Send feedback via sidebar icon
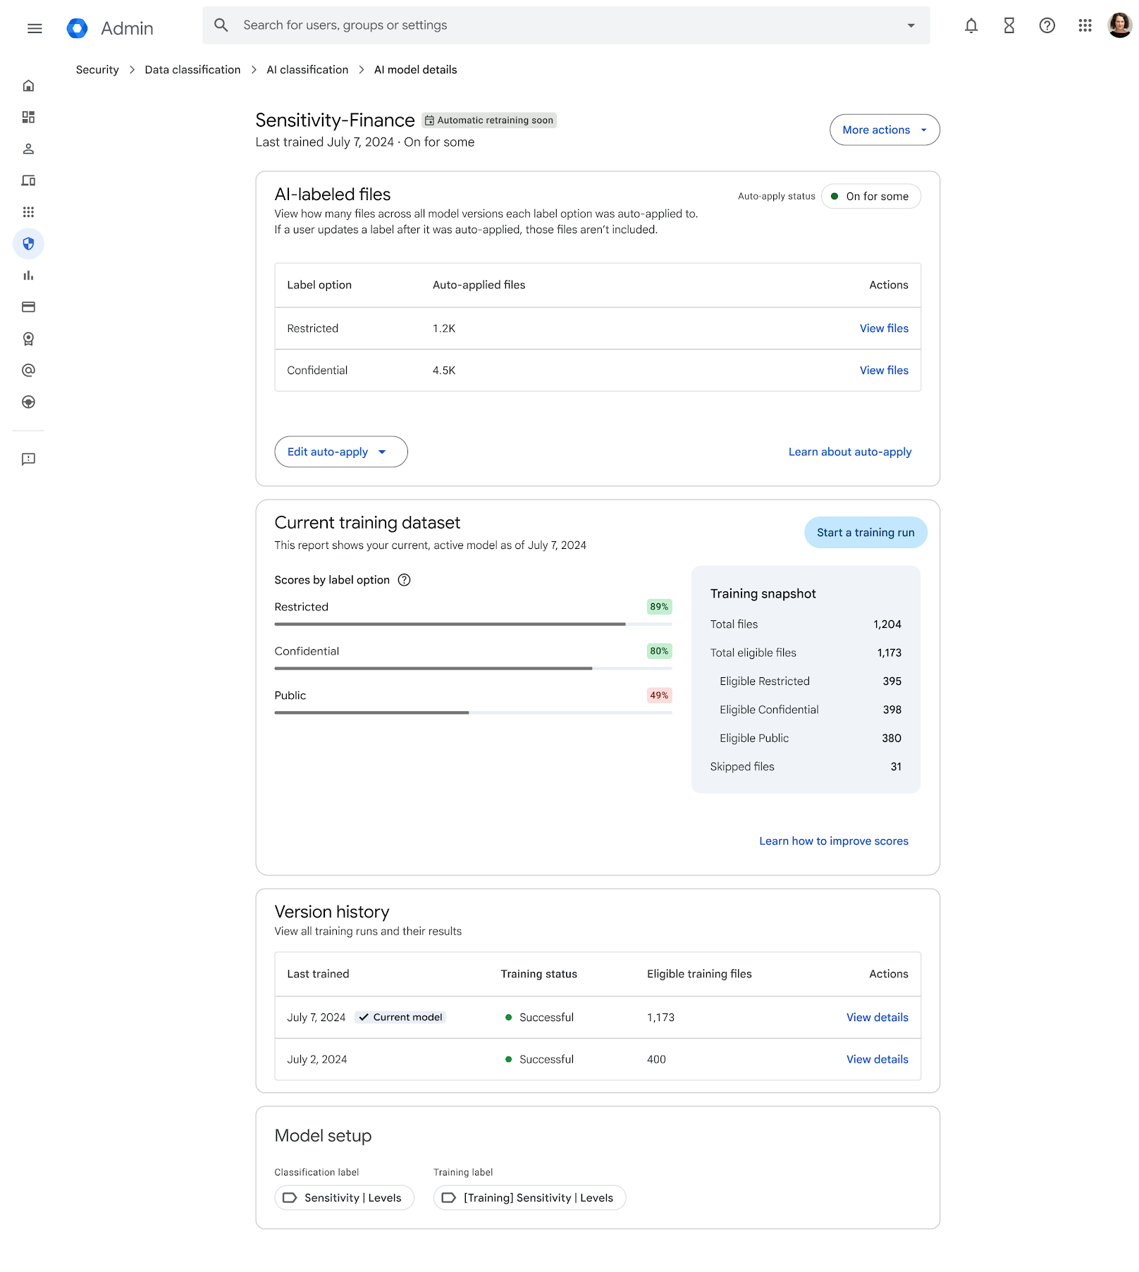The image size is (1139, 1272). click(28, 459)
